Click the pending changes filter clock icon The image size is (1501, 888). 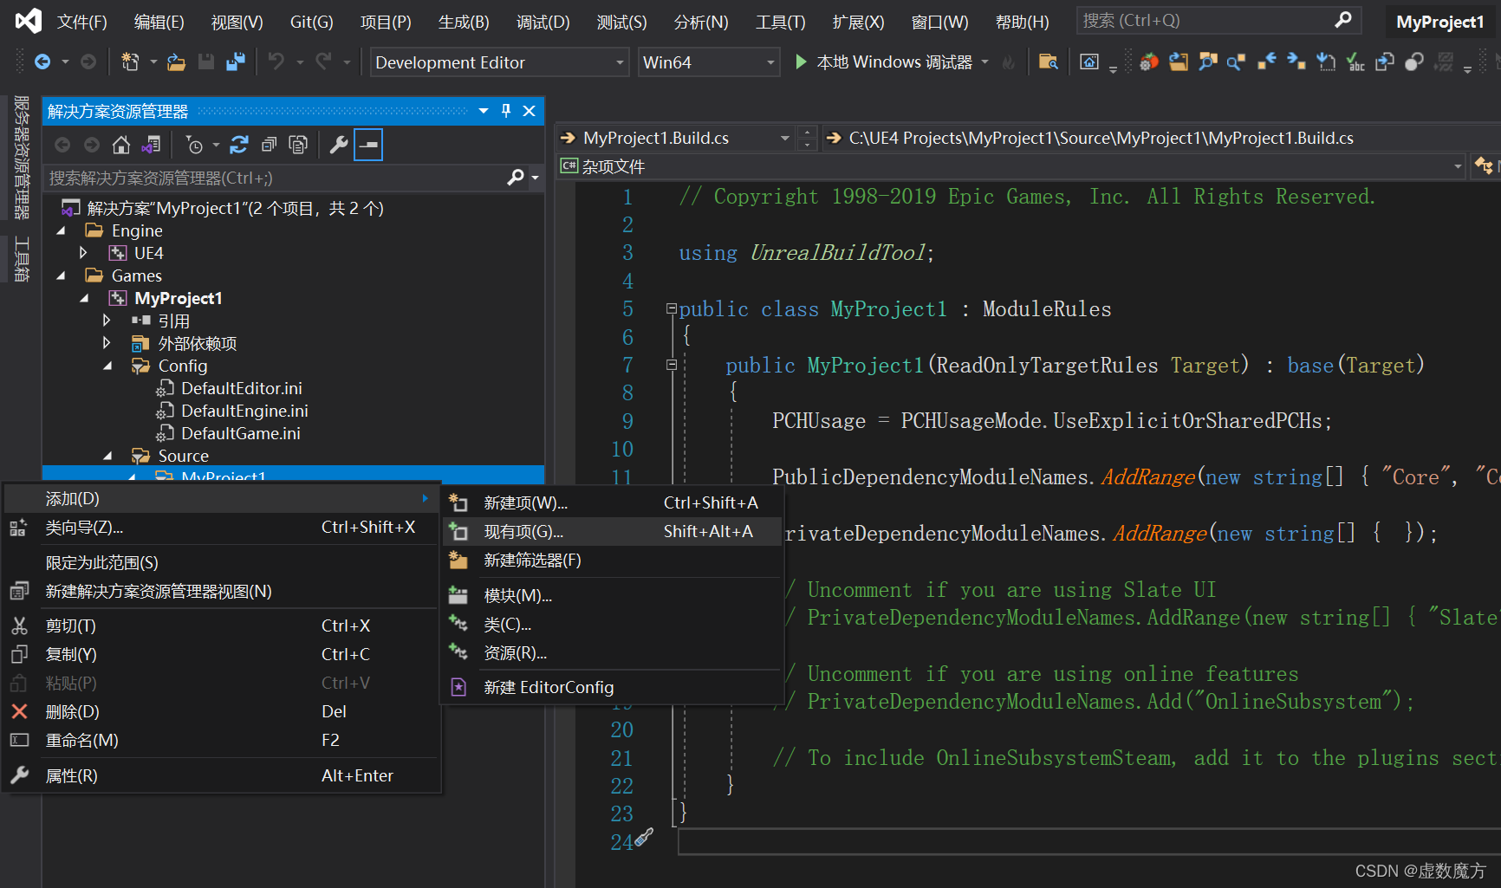[194, 145]
